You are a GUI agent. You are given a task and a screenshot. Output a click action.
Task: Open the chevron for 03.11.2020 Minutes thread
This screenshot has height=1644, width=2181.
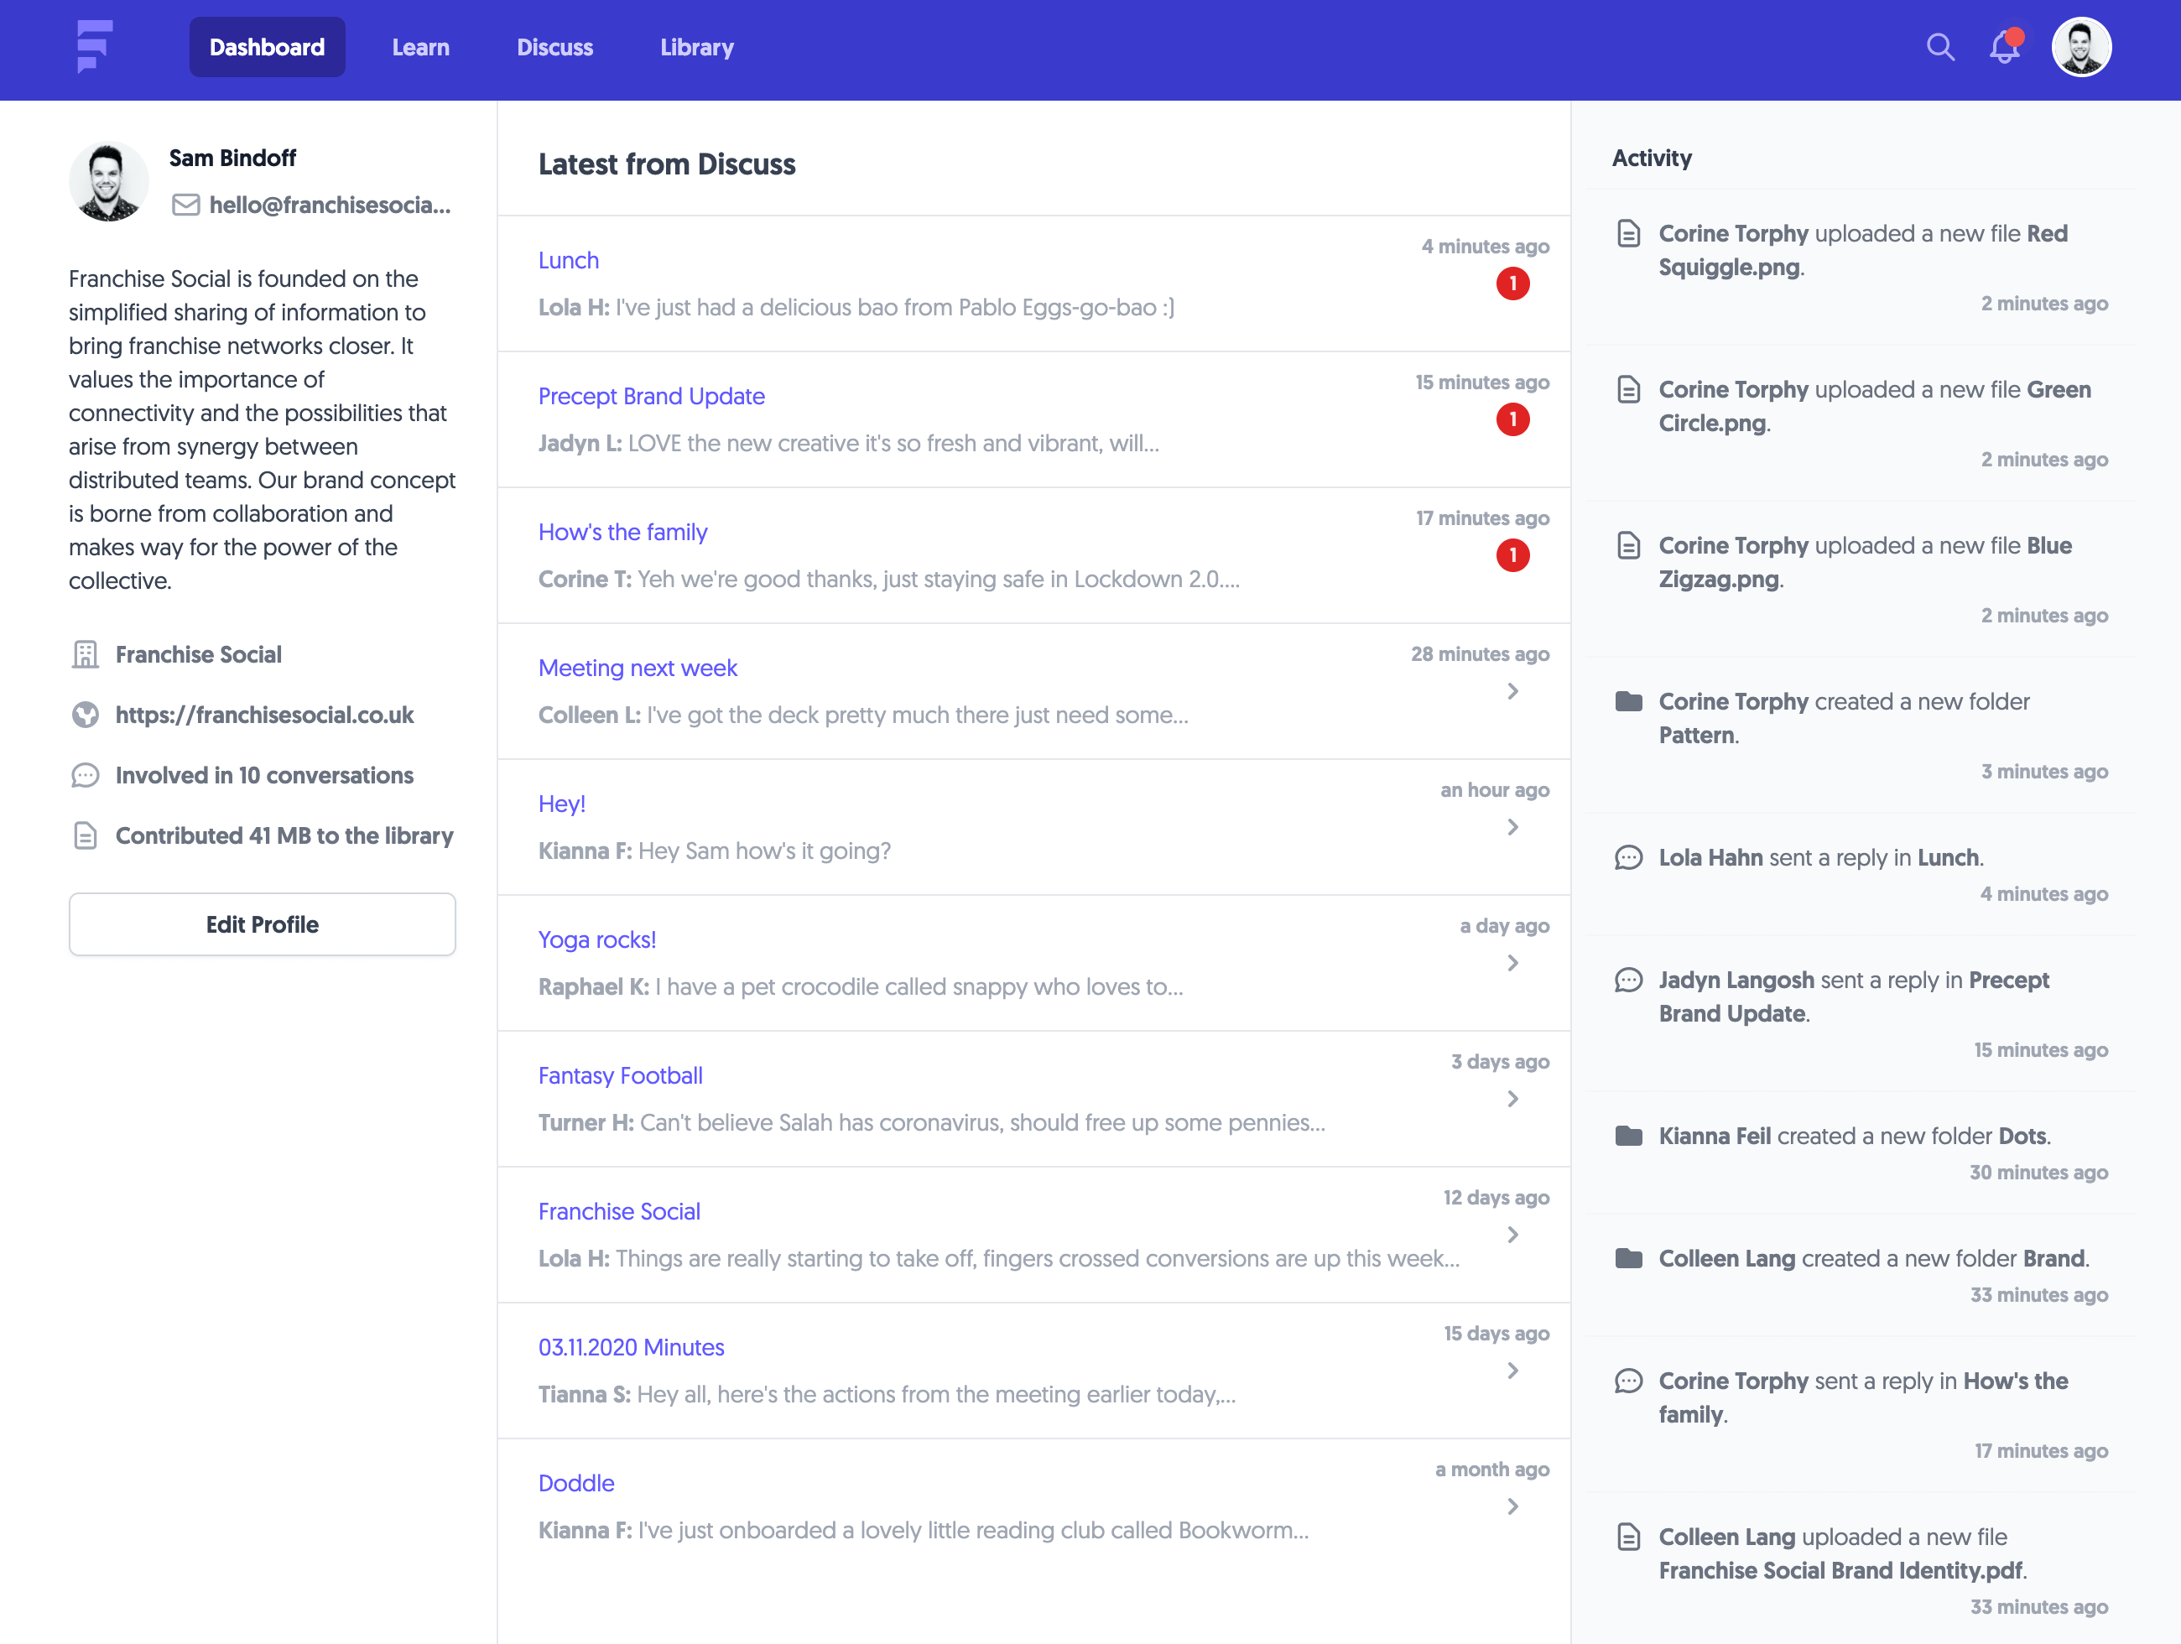coord(1512,1371)
